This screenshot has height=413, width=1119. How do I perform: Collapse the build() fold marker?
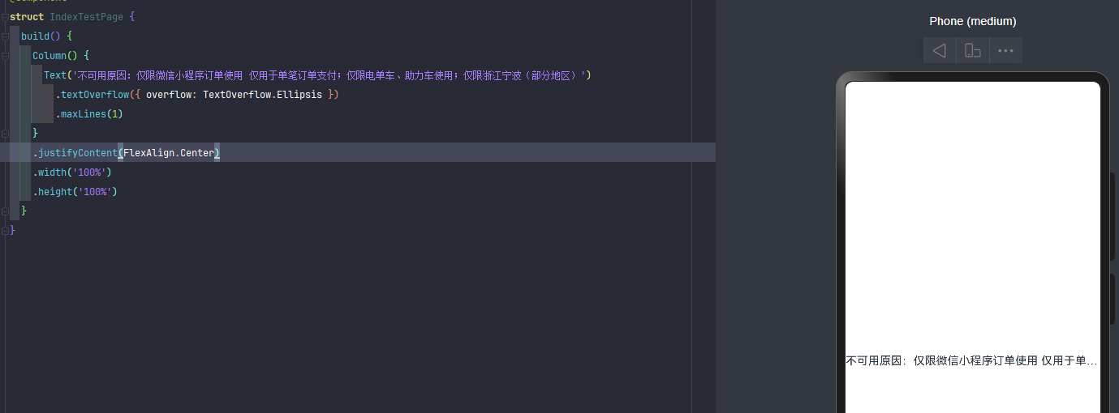5,36
